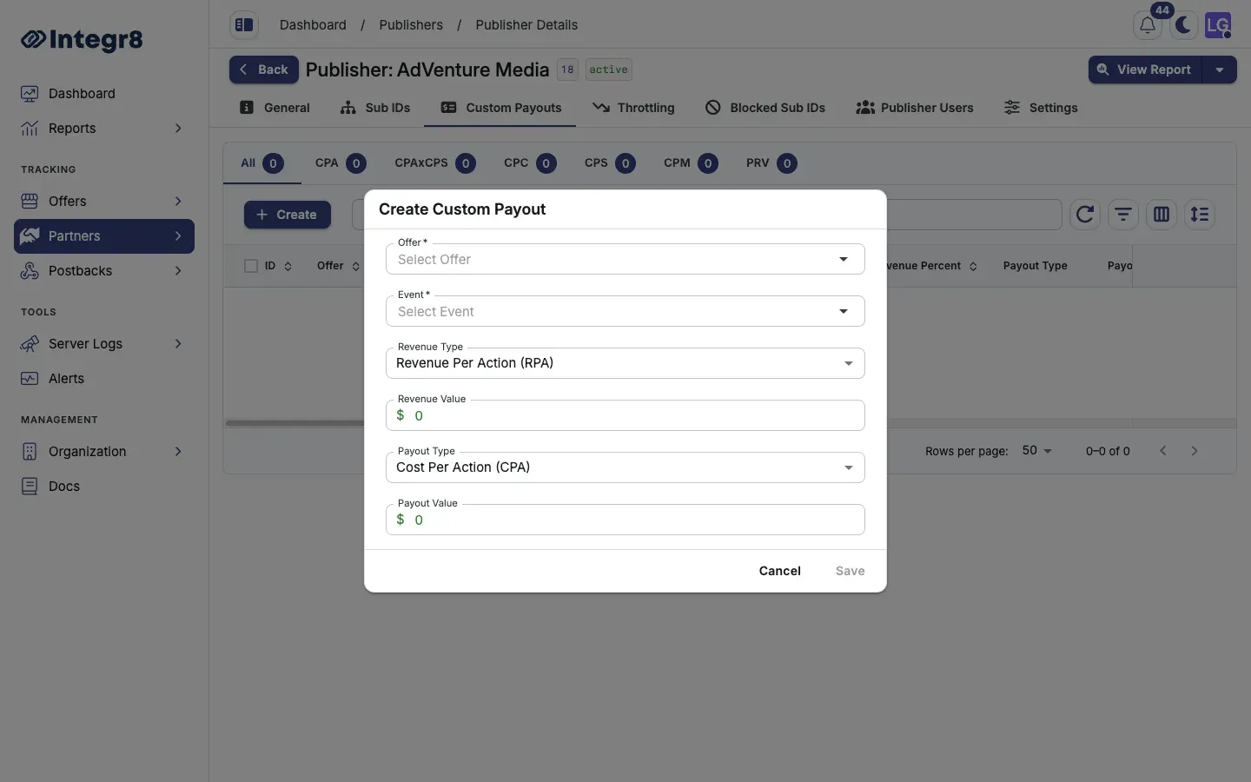1251x782 pixels.
Task: Refresh the custom payouts table
Action: [x=1085, y=215]
